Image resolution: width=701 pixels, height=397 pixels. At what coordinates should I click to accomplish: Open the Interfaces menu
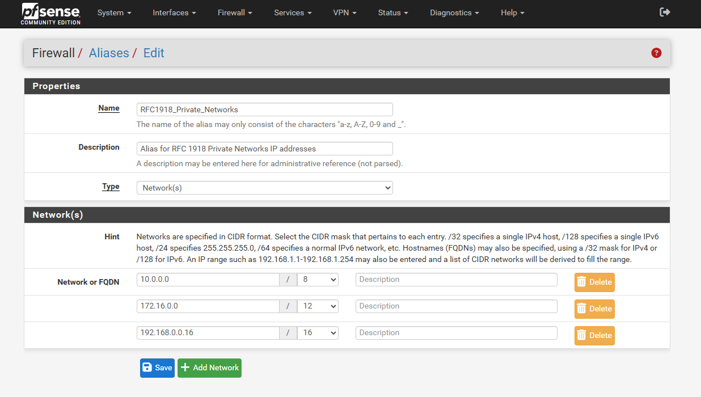(174, 12)
